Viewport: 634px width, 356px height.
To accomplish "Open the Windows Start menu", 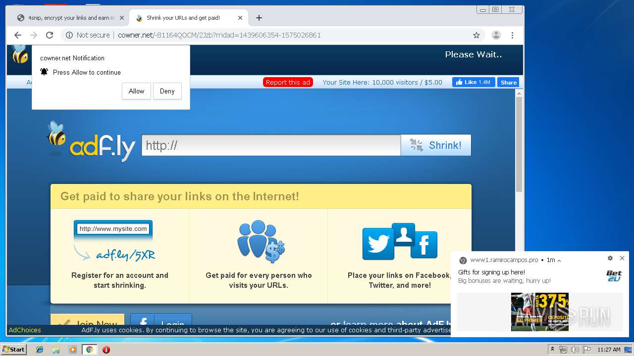I will coord(14,350).
